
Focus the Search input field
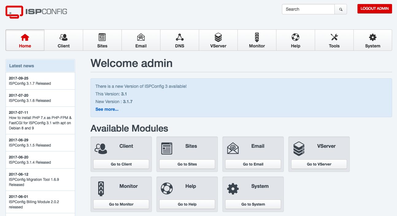click(308, 9)
